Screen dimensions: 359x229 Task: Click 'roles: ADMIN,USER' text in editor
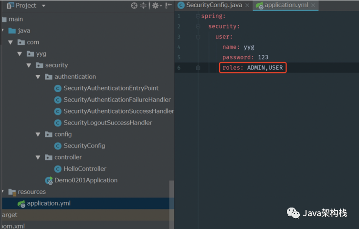[253, 68]
